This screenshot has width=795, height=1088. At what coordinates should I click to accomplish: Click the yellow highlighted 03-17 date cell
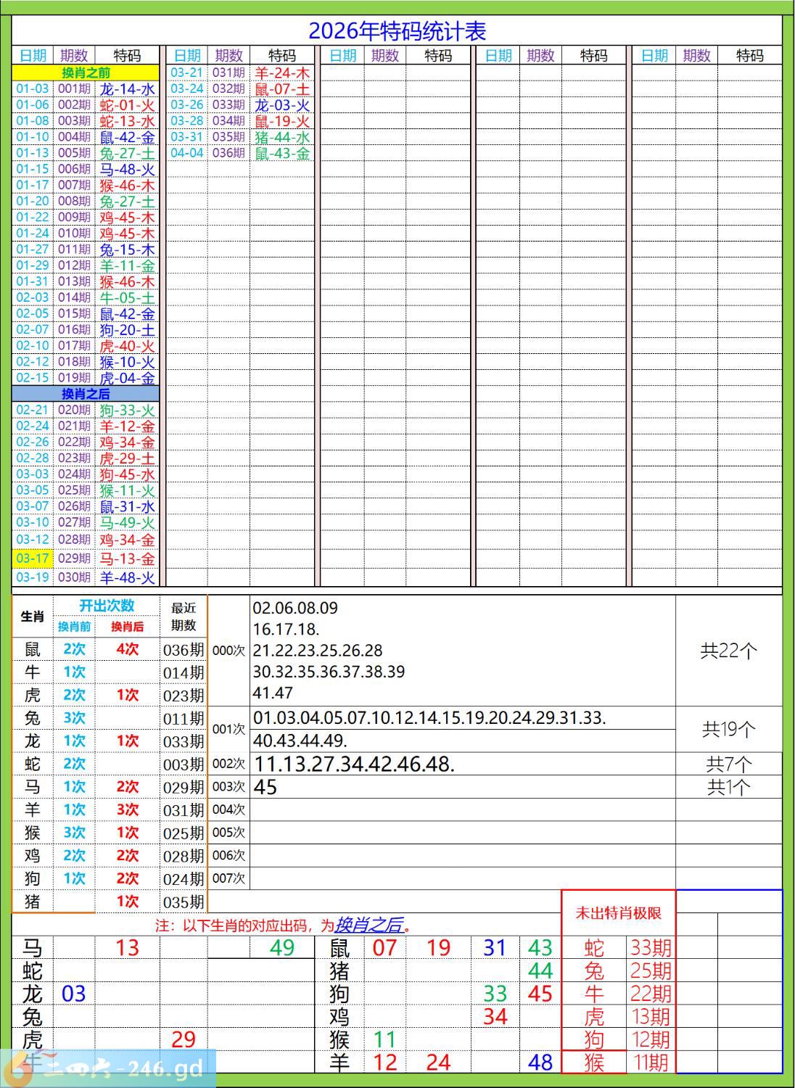(x=33, y=559)
